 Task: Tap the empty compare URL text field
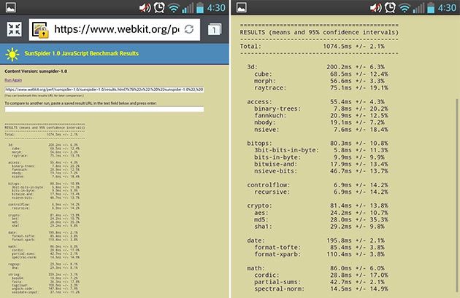click(x=104, y=109)
